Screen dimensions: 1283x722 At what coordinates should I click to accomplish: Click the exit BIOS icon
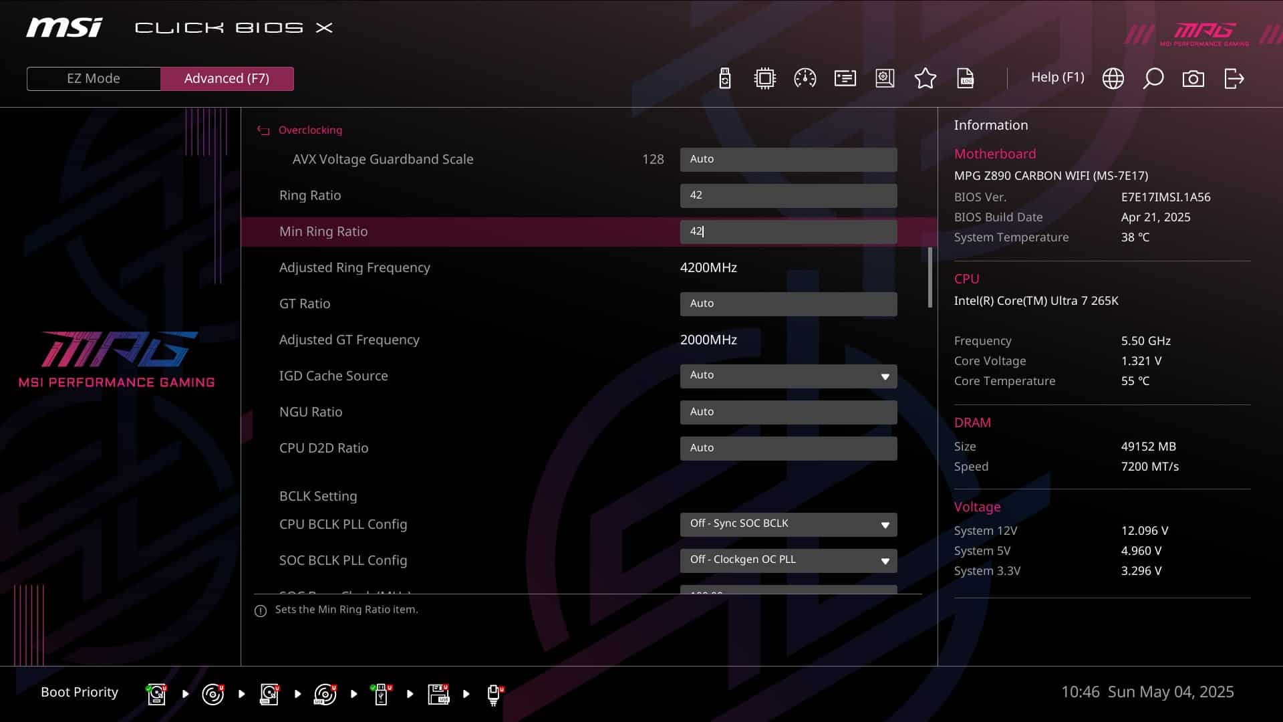pos(1234,78)
